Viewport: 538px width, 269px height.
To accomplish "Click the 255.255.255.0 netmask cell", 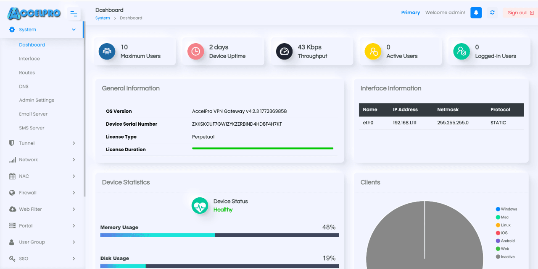I will (x=453, y=123).
